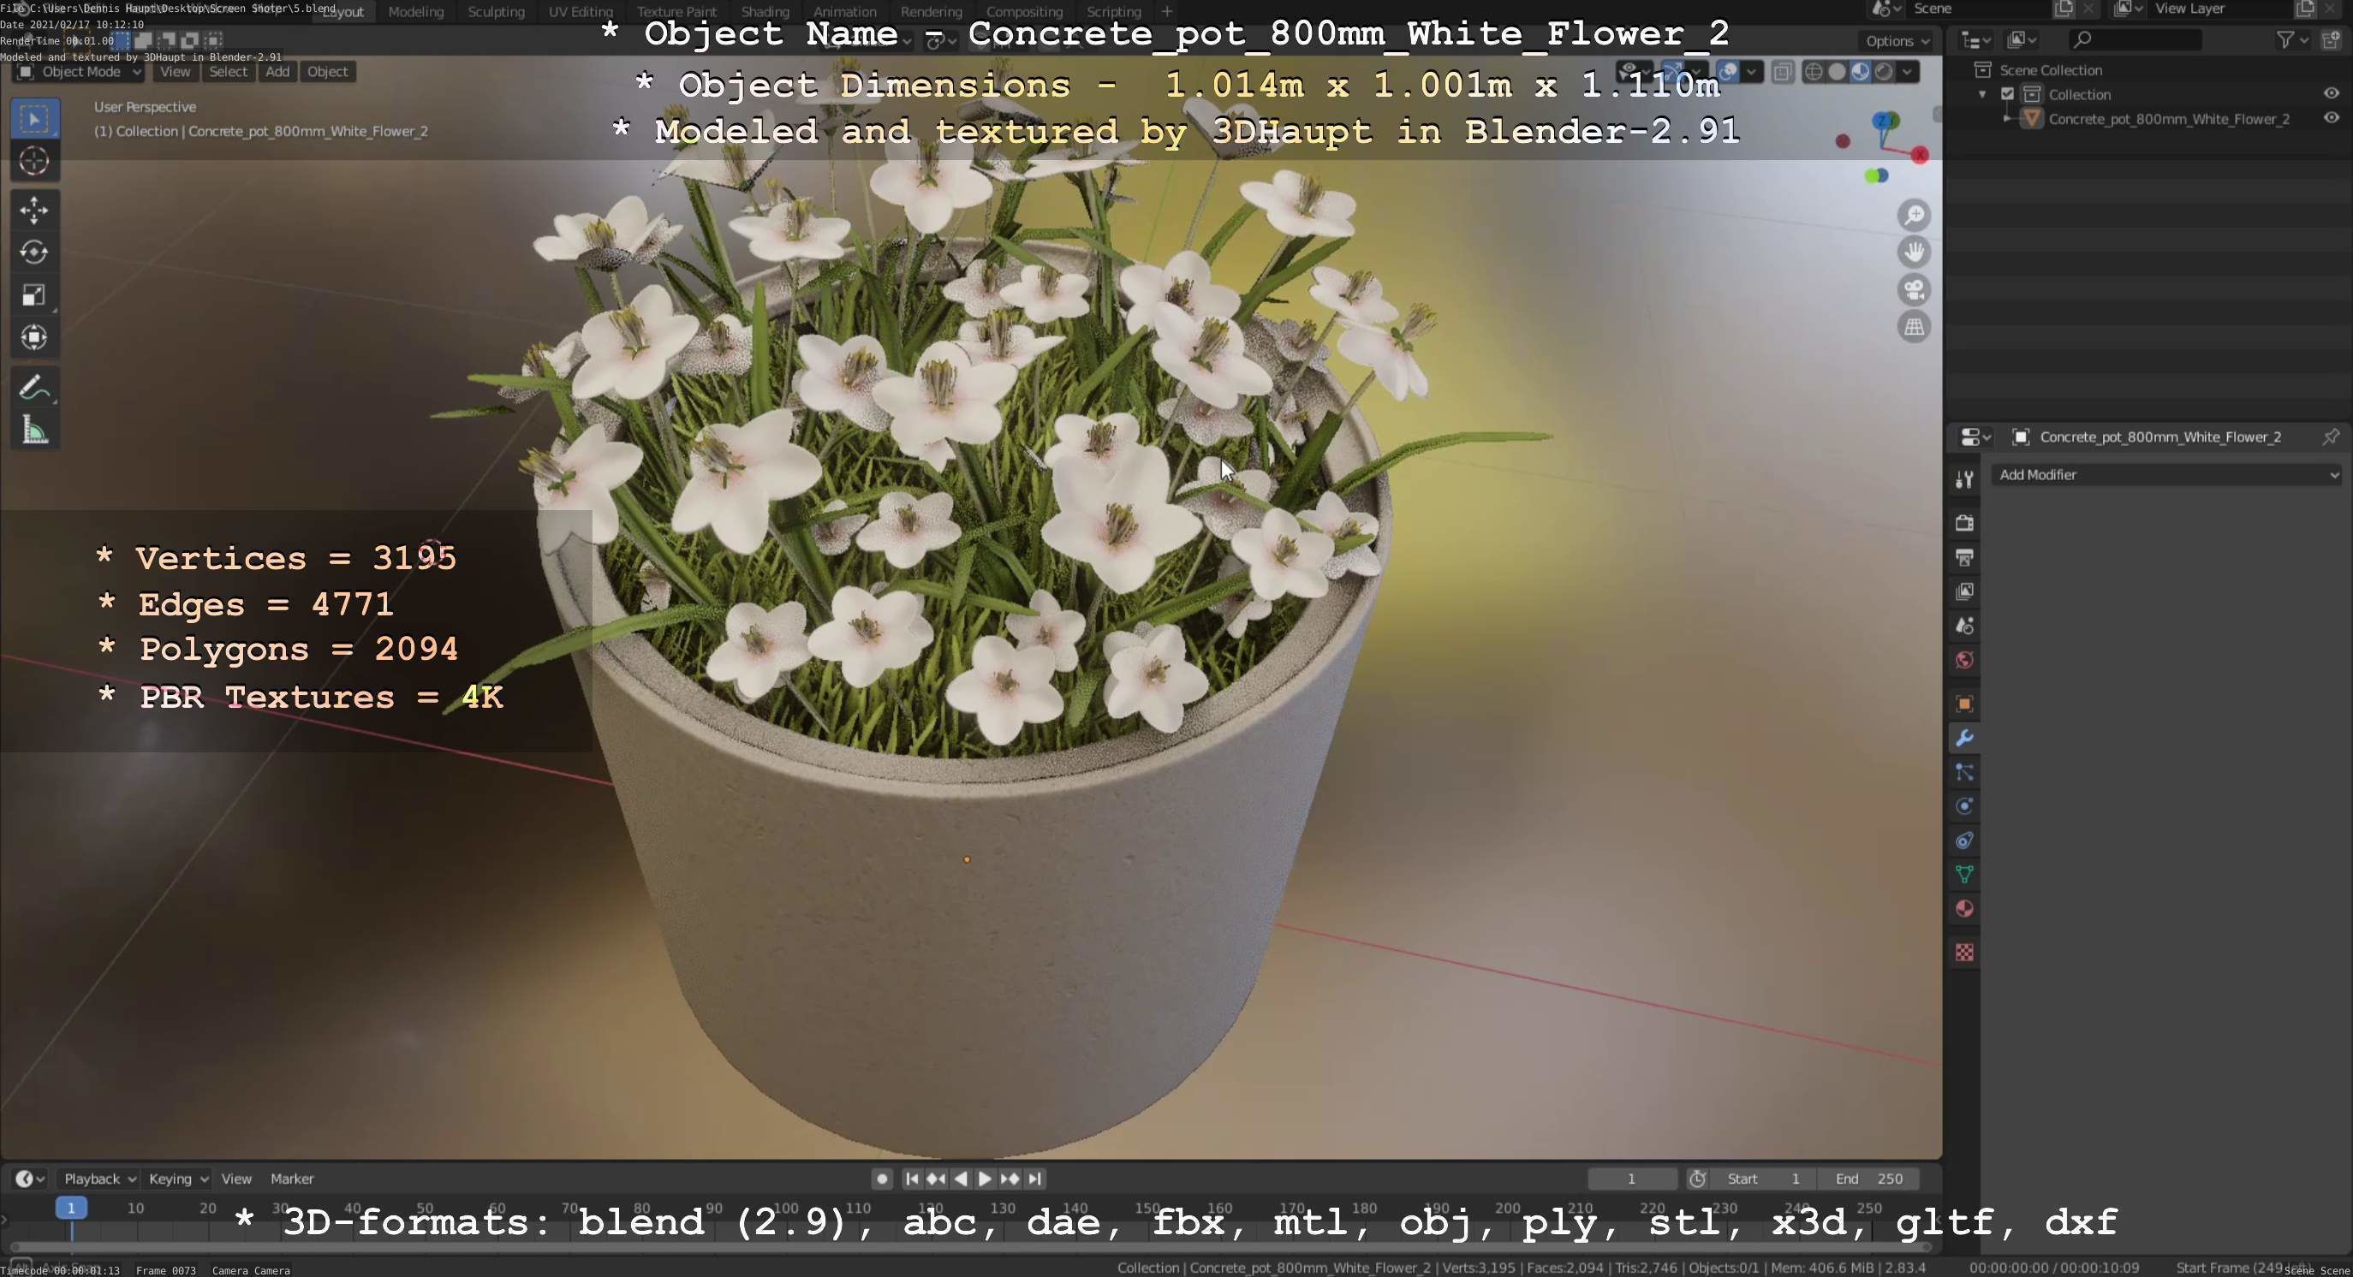Switch to Solid shading mode

(x=1837, y=72)
